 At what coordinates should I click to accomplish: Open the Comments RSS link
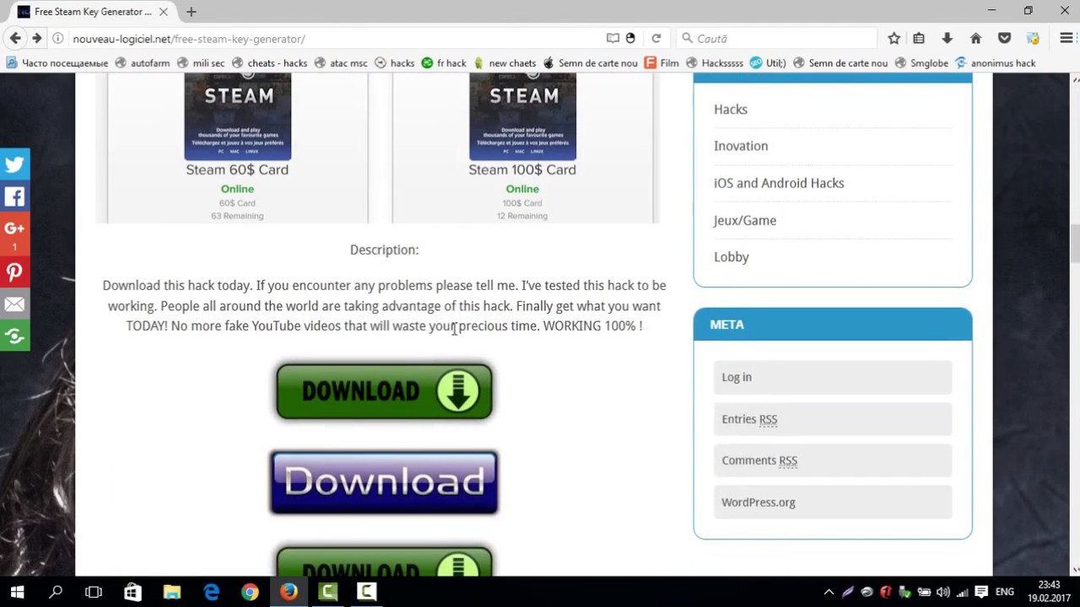tap(759, 460)
